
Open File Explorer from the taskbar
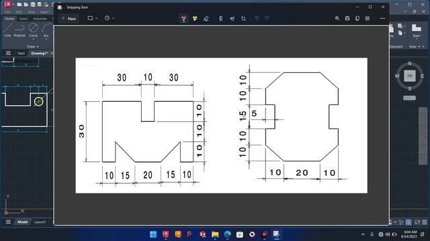(x=215, y=234)
